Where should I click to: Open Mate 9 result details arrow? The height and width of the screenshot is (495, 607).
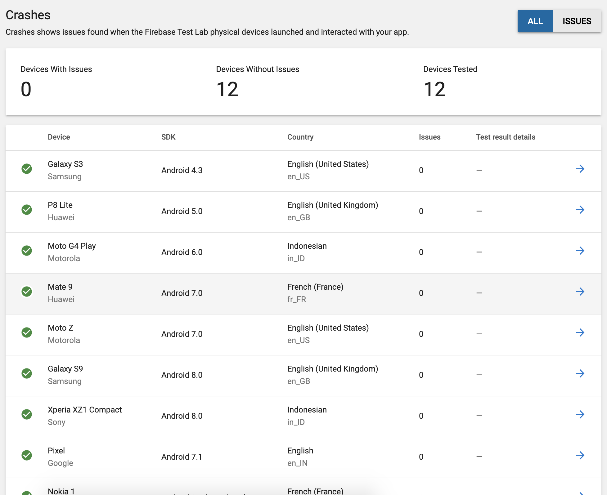580,292
